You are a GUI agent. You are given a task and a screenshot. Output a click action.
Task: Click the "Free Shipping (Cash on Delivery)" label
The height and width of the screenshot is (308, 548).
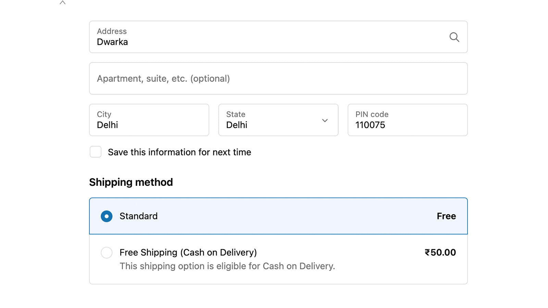click(x=188, y=253)
